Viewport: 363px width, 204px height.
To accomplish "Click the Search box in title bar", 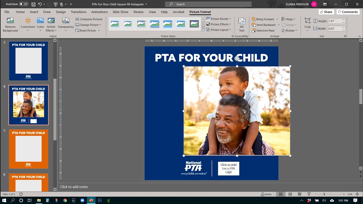I will [x=208, y=4].
